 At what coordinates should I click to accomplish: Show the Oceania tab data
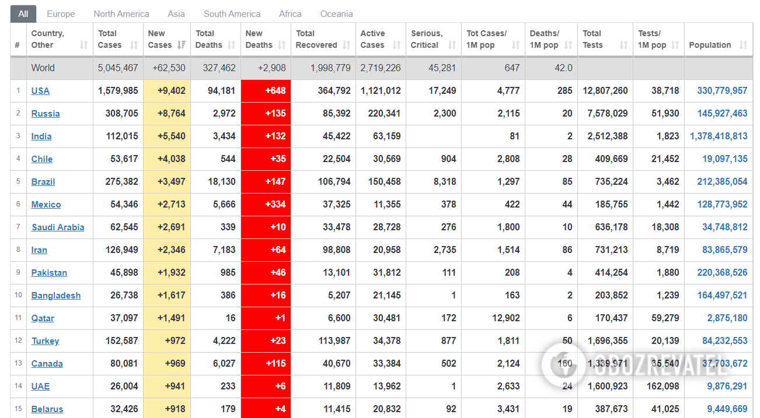pos(336,13)
